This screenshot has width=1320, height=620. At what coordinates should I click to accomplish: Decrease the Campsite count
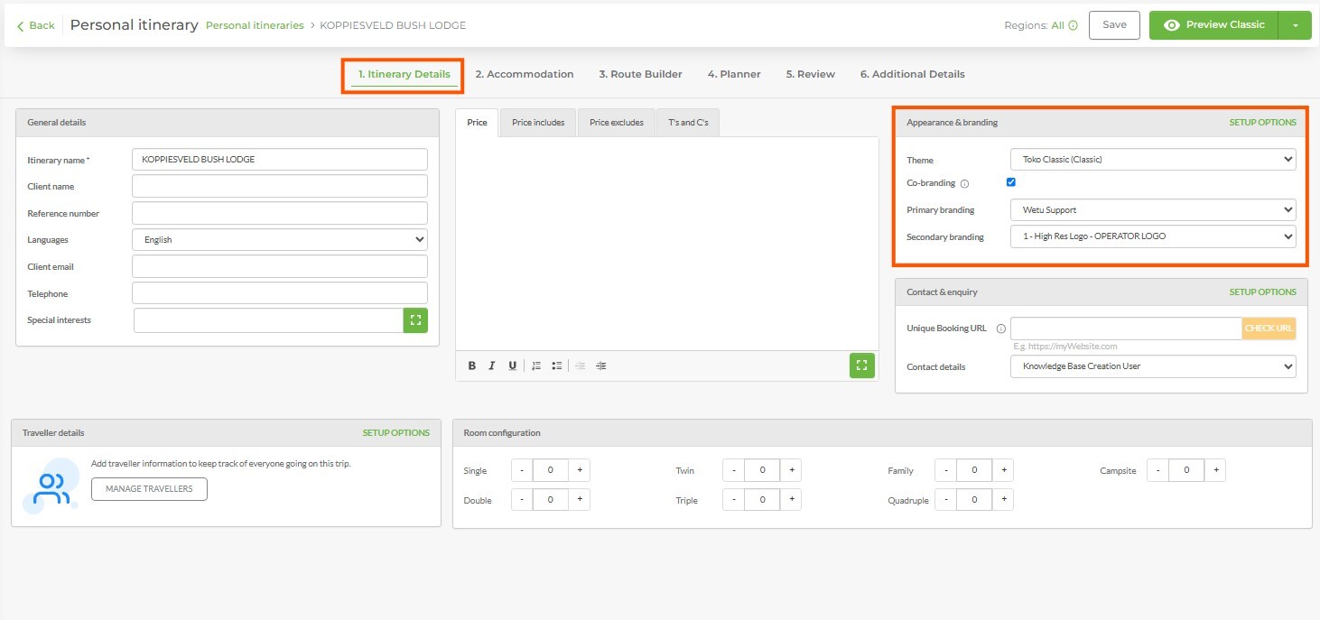coord(1157,470)
